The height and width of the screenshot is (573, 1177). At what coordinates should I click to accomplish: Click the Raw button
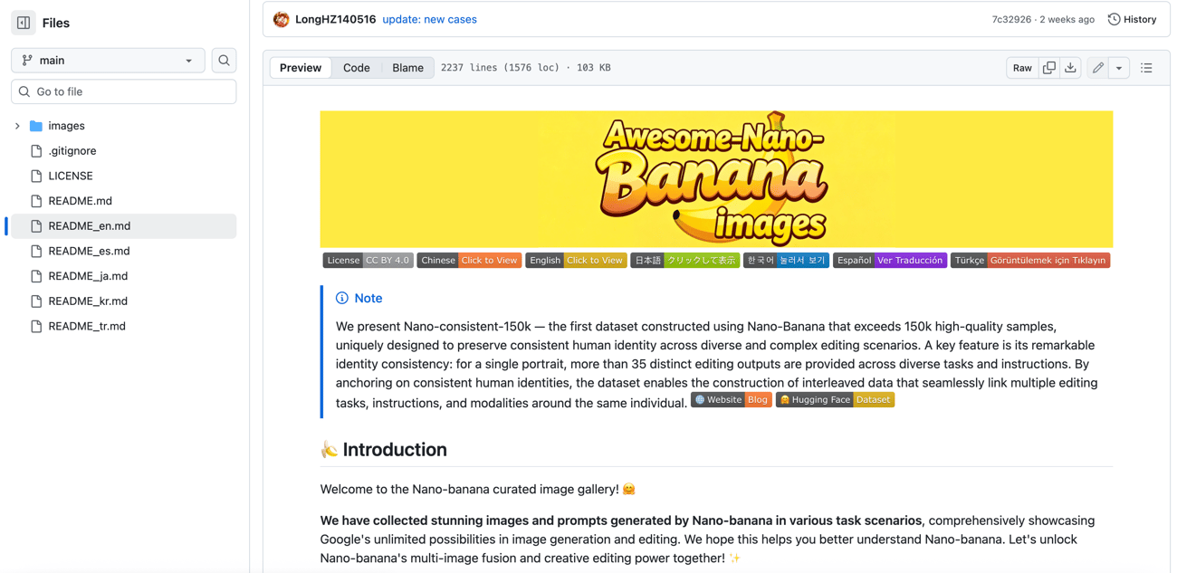pos(1021,67)
